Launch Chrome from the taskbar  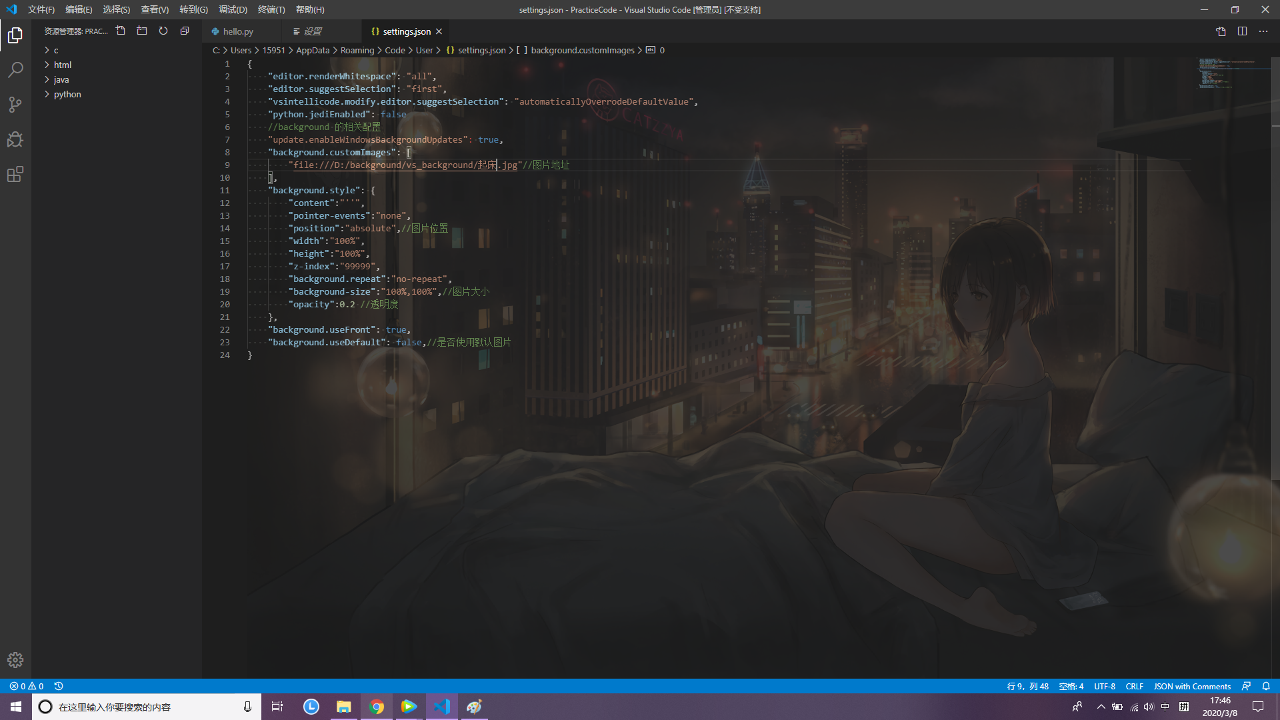click(376, 706)
